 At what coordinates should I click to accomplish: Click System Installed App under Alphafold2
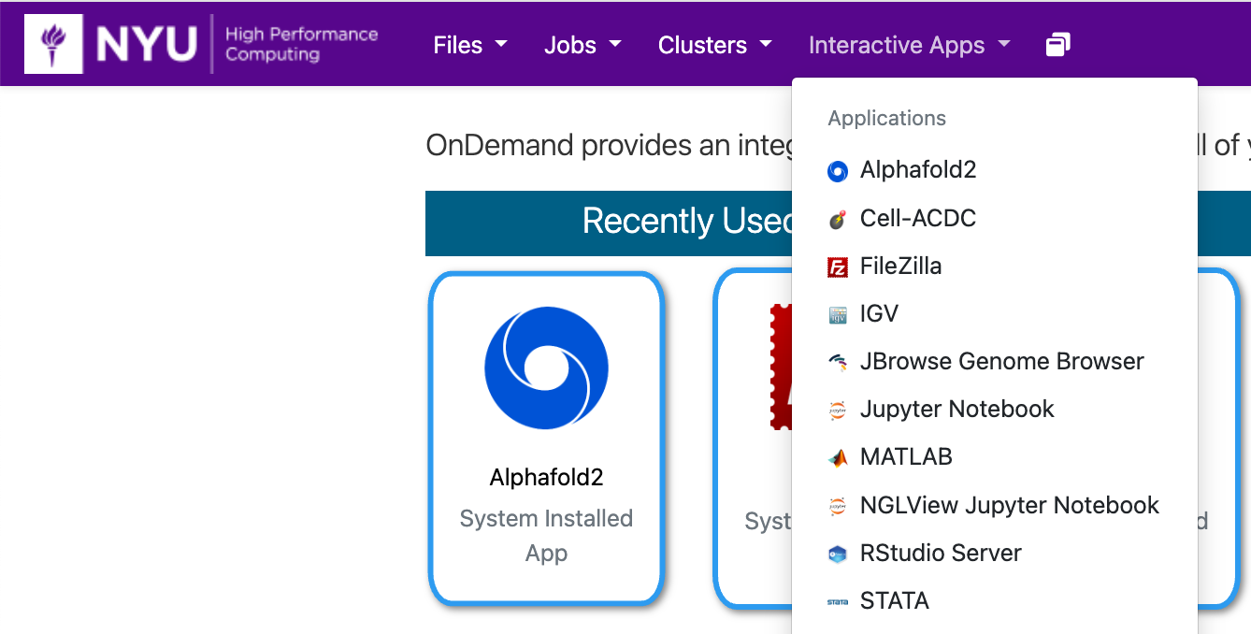point(546,535)
